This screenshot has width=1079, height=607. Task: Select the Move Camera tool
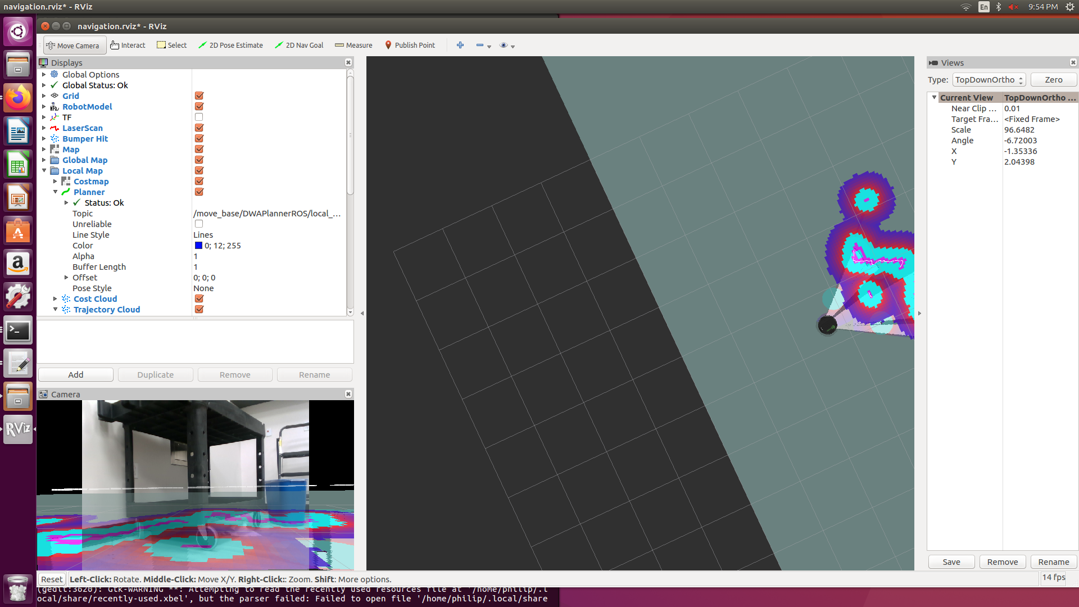pos(75,46)
